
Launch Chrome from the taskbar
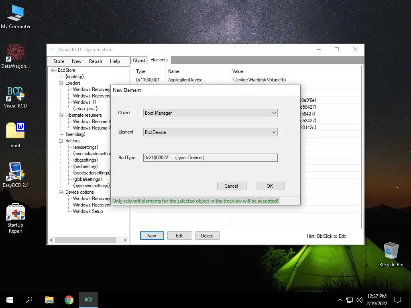coord(69,300)
